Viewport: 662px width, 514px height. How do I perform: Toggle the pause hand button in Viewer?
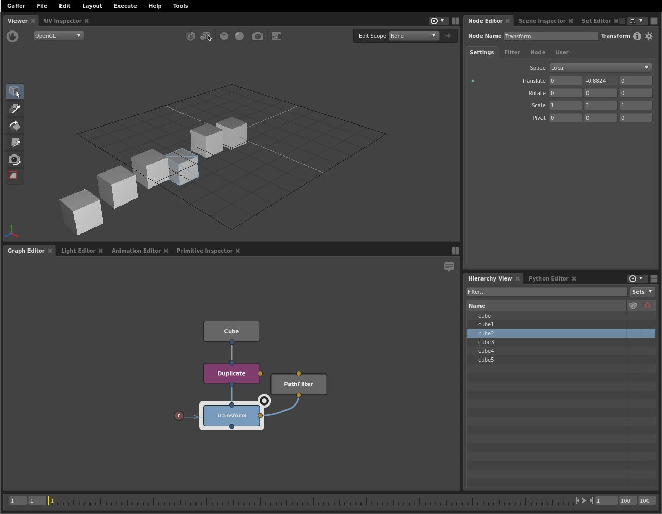click(12, 36)
